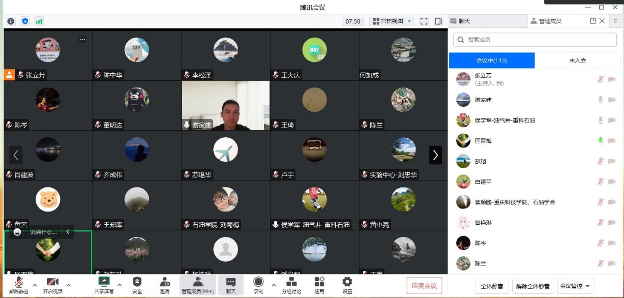Click the red 结束会议 button
Screen dimensions: 624x298
(424, 286)
